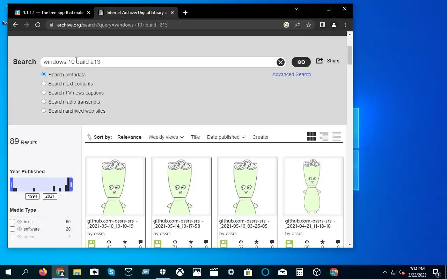Click the year published histogram
This screenshot has height=279, width=447.
pos(41,184)
